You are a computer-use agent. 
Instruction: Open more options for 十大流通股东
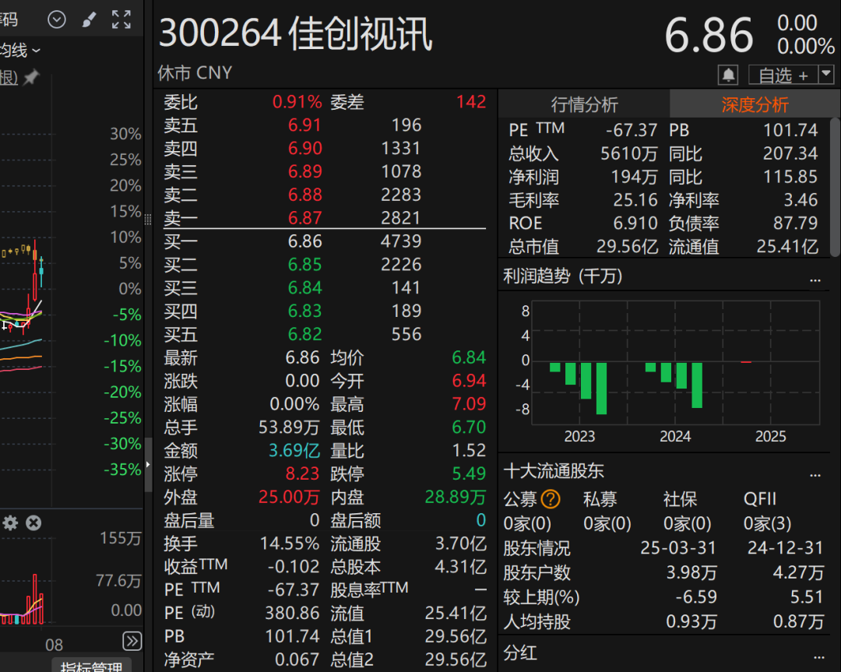click(815, 473)
